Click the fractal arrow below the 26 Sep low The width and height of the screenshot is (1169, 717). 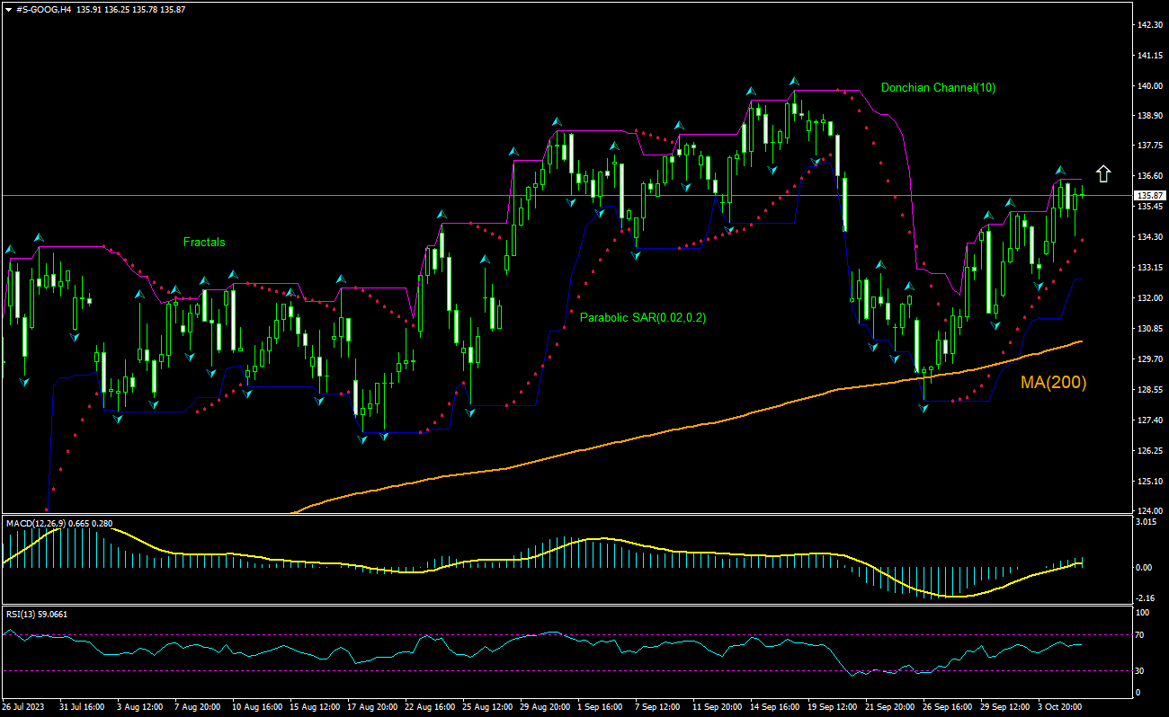pos(924,408)
